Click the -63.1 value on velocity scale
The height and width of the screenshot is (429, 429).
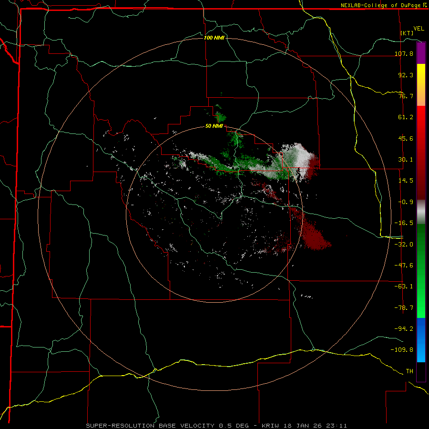404,286
